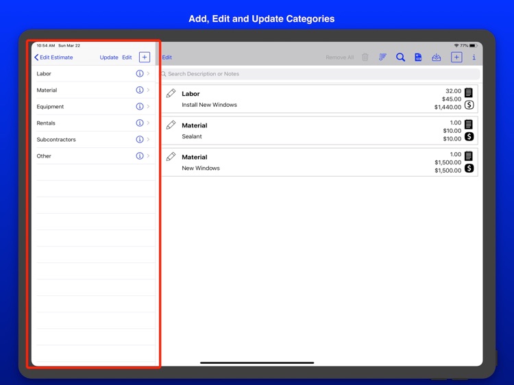Screen dimensions: 514x385
Task: Expand the Material category chevron
Action: (149, 90)
